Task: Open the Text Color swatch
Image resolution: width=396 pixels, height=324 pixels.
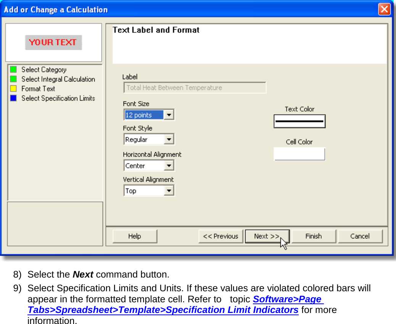Action: pyautogui.click(x=299, y=121)
